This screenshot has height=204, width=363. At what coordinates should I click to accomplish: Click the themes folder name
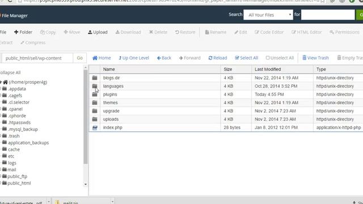click(110, 103)
